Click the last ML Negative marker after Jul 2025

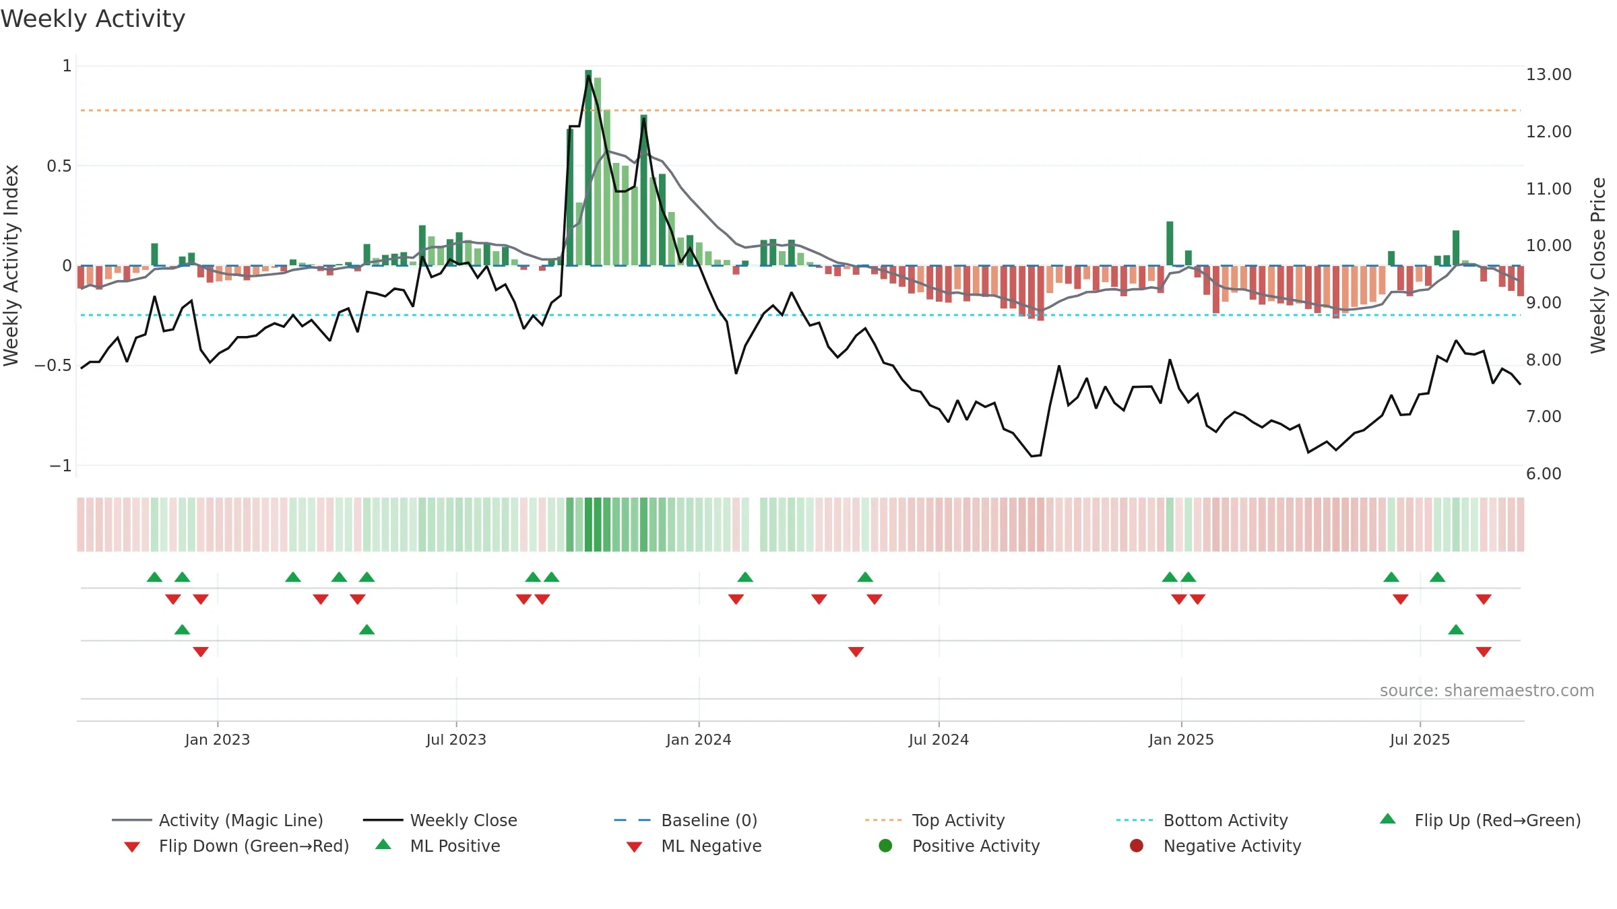point(1484,651)
